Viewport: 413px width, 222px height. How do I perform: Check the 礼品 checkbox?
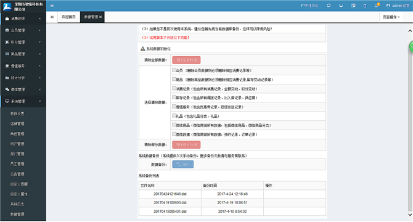pyautogui.click(x=174, y=115)
